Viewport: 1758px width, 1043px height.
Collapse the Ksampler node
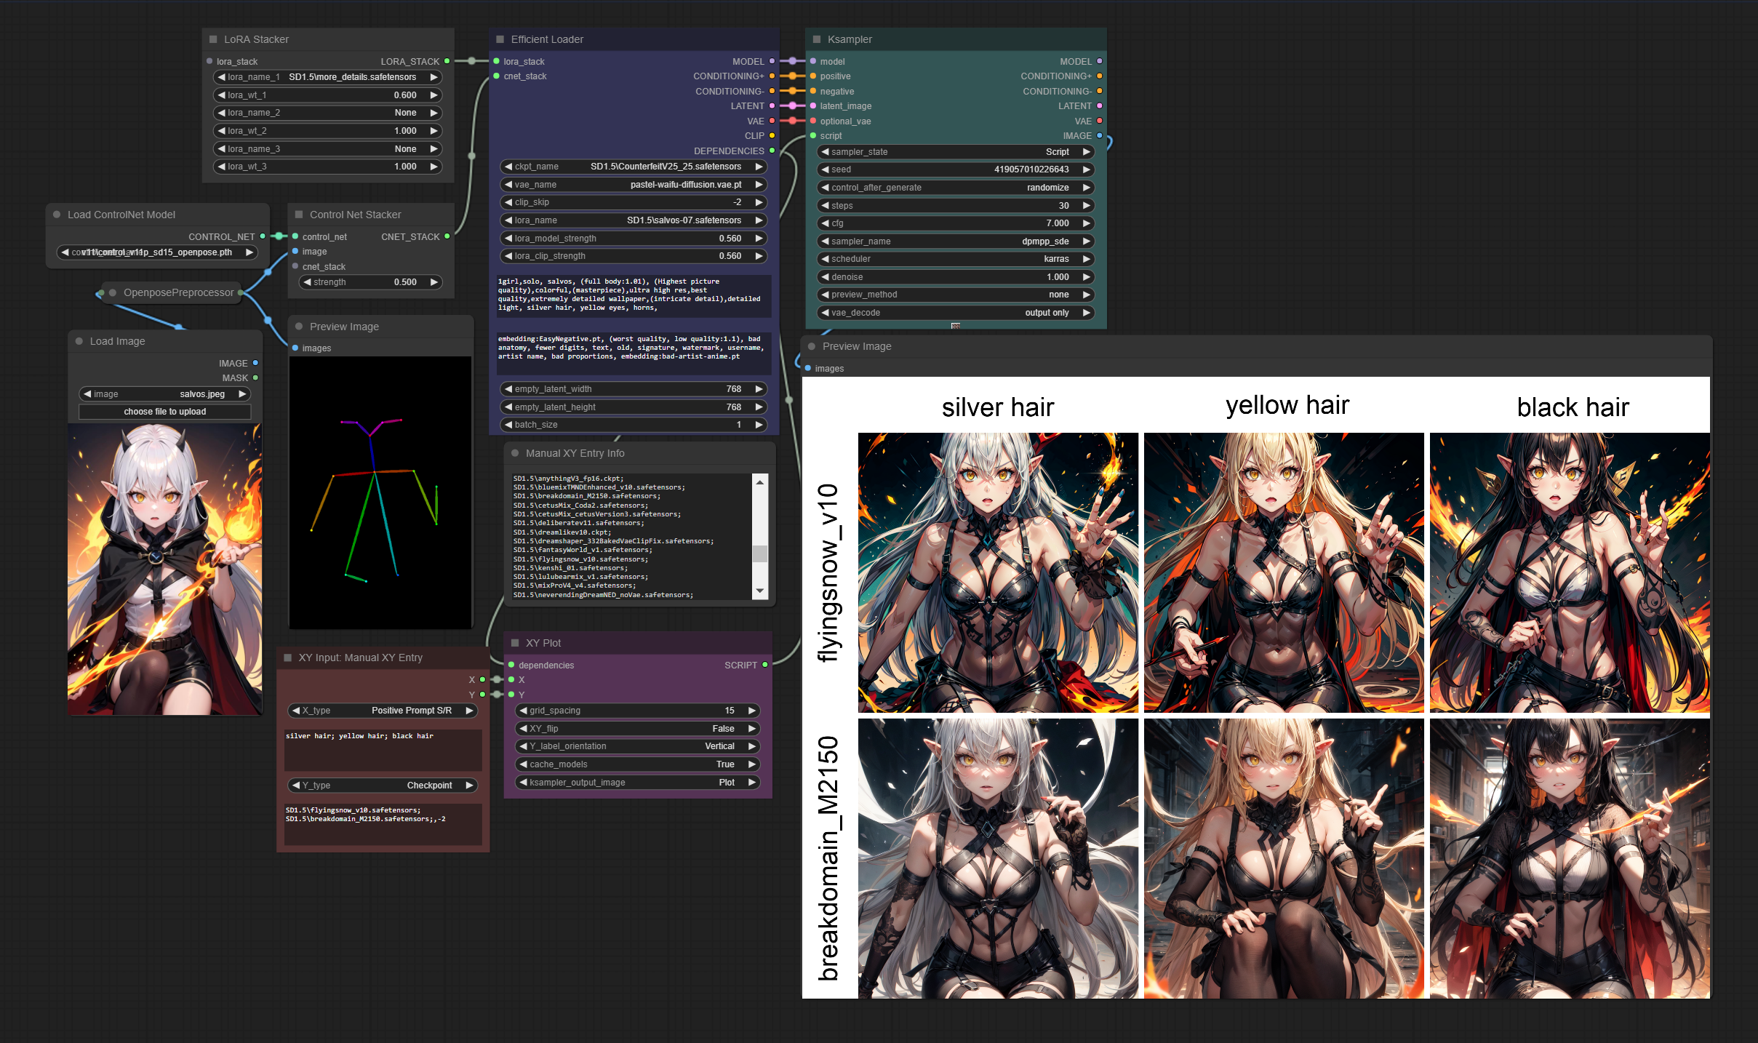(816, 39)
